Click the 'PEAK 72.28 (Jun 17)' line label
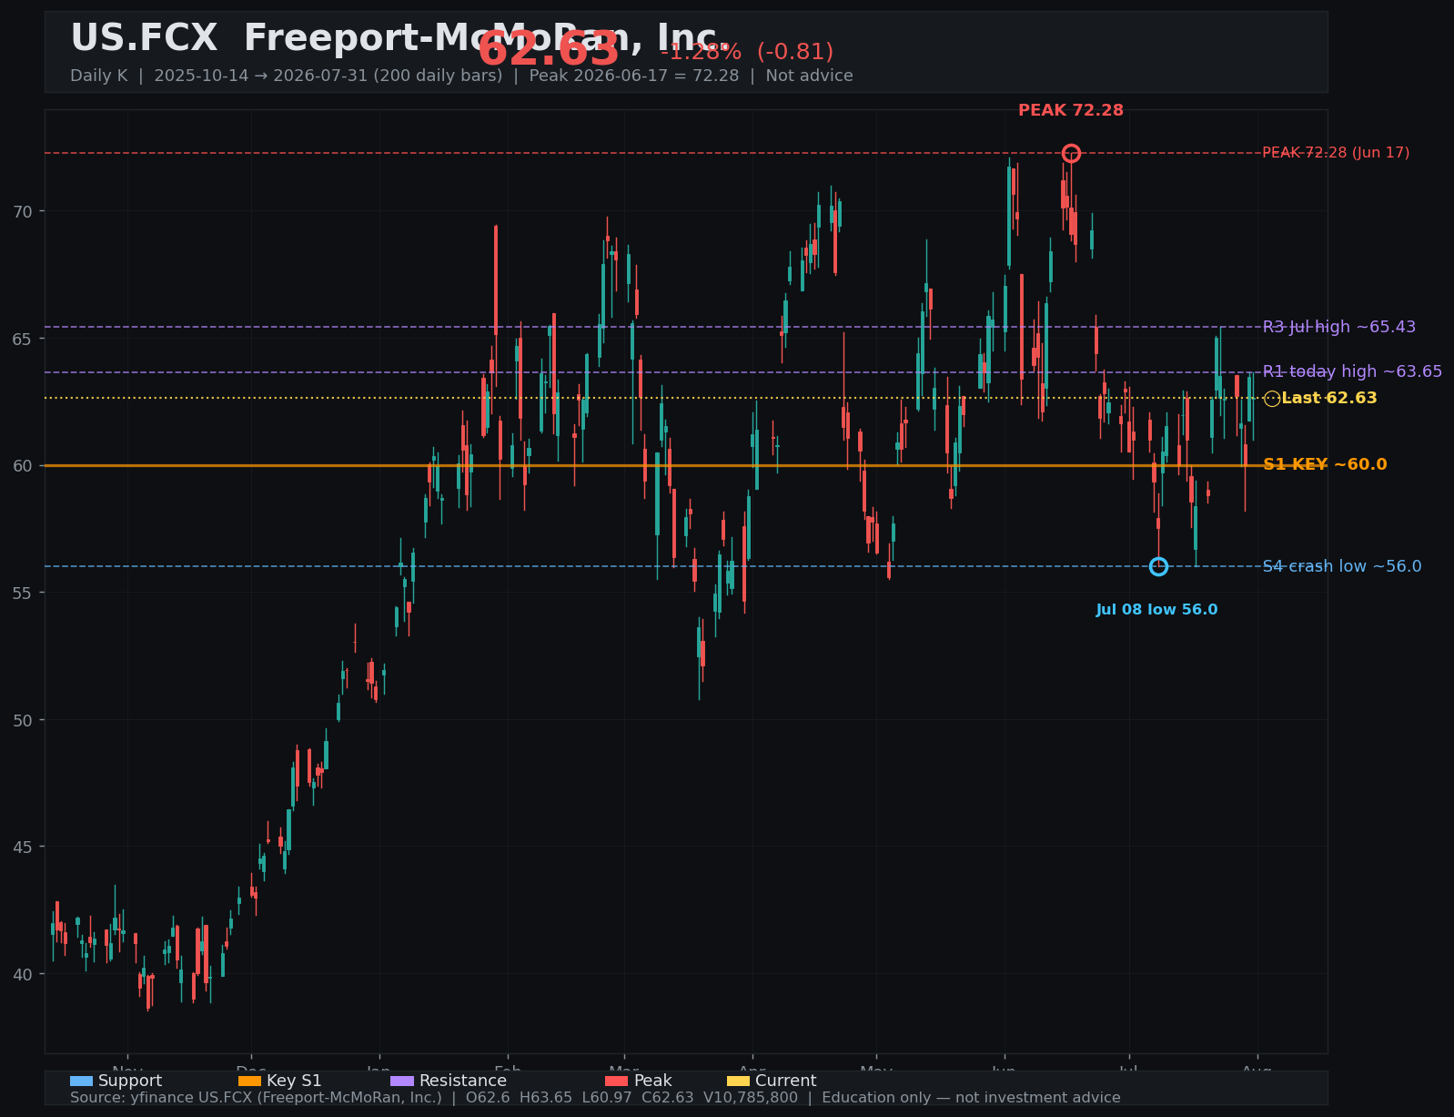 tap(1336, 153)
